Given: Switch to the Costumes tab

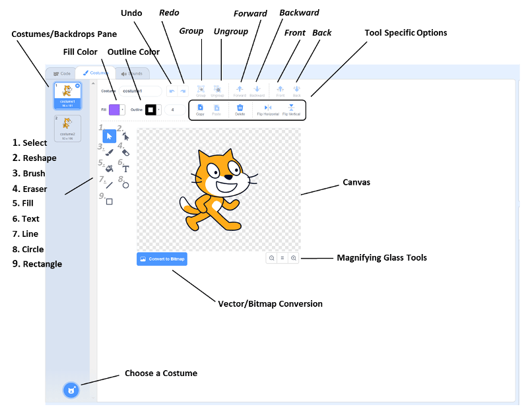Looking at the screenshot, I should click(96, 73).
